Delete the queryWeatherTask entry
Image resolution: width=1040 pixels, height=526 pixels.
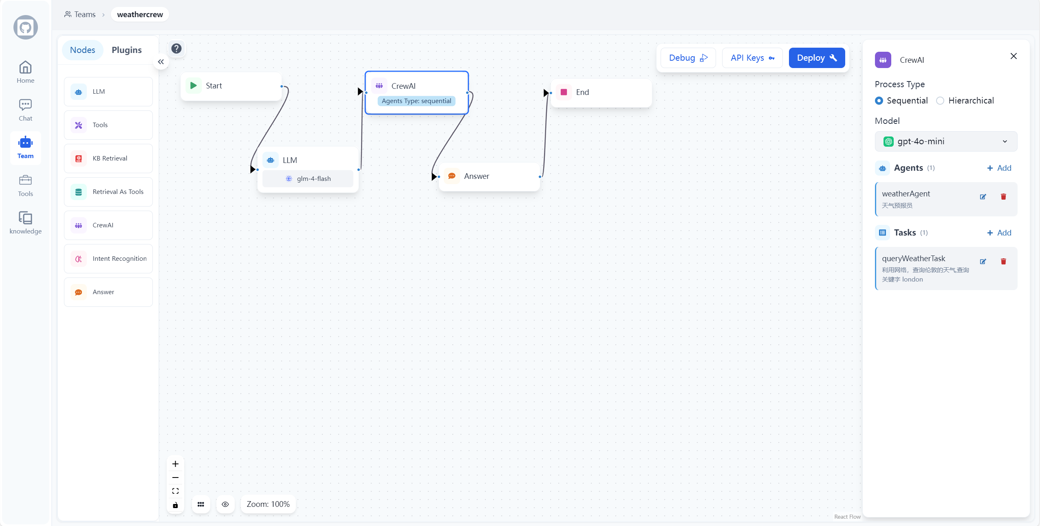click(1003, 262)
